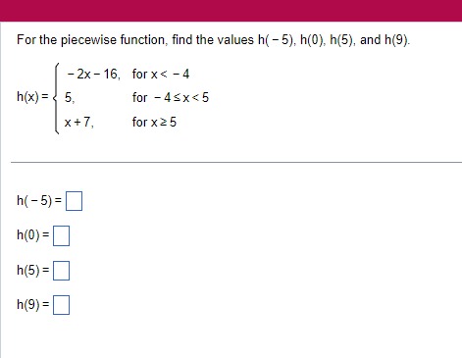Select the expression −2x − 16
462x358 pixels.
tap(93, 75)
